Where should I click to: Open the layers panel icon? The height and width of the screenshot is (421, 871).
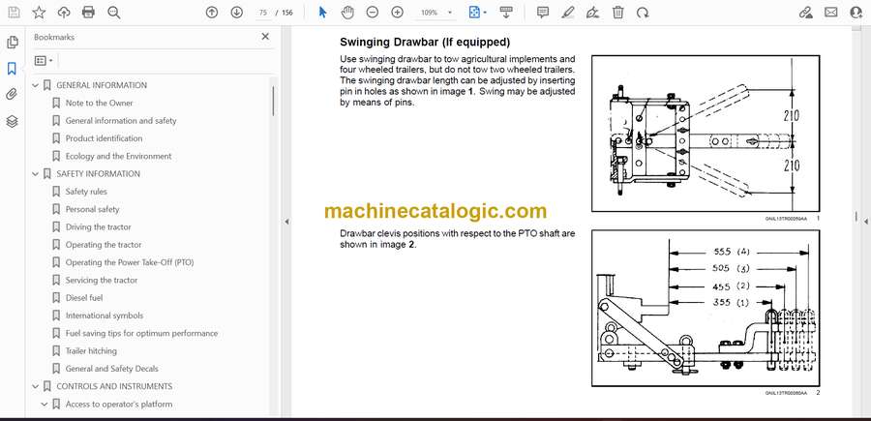point(12,121)
